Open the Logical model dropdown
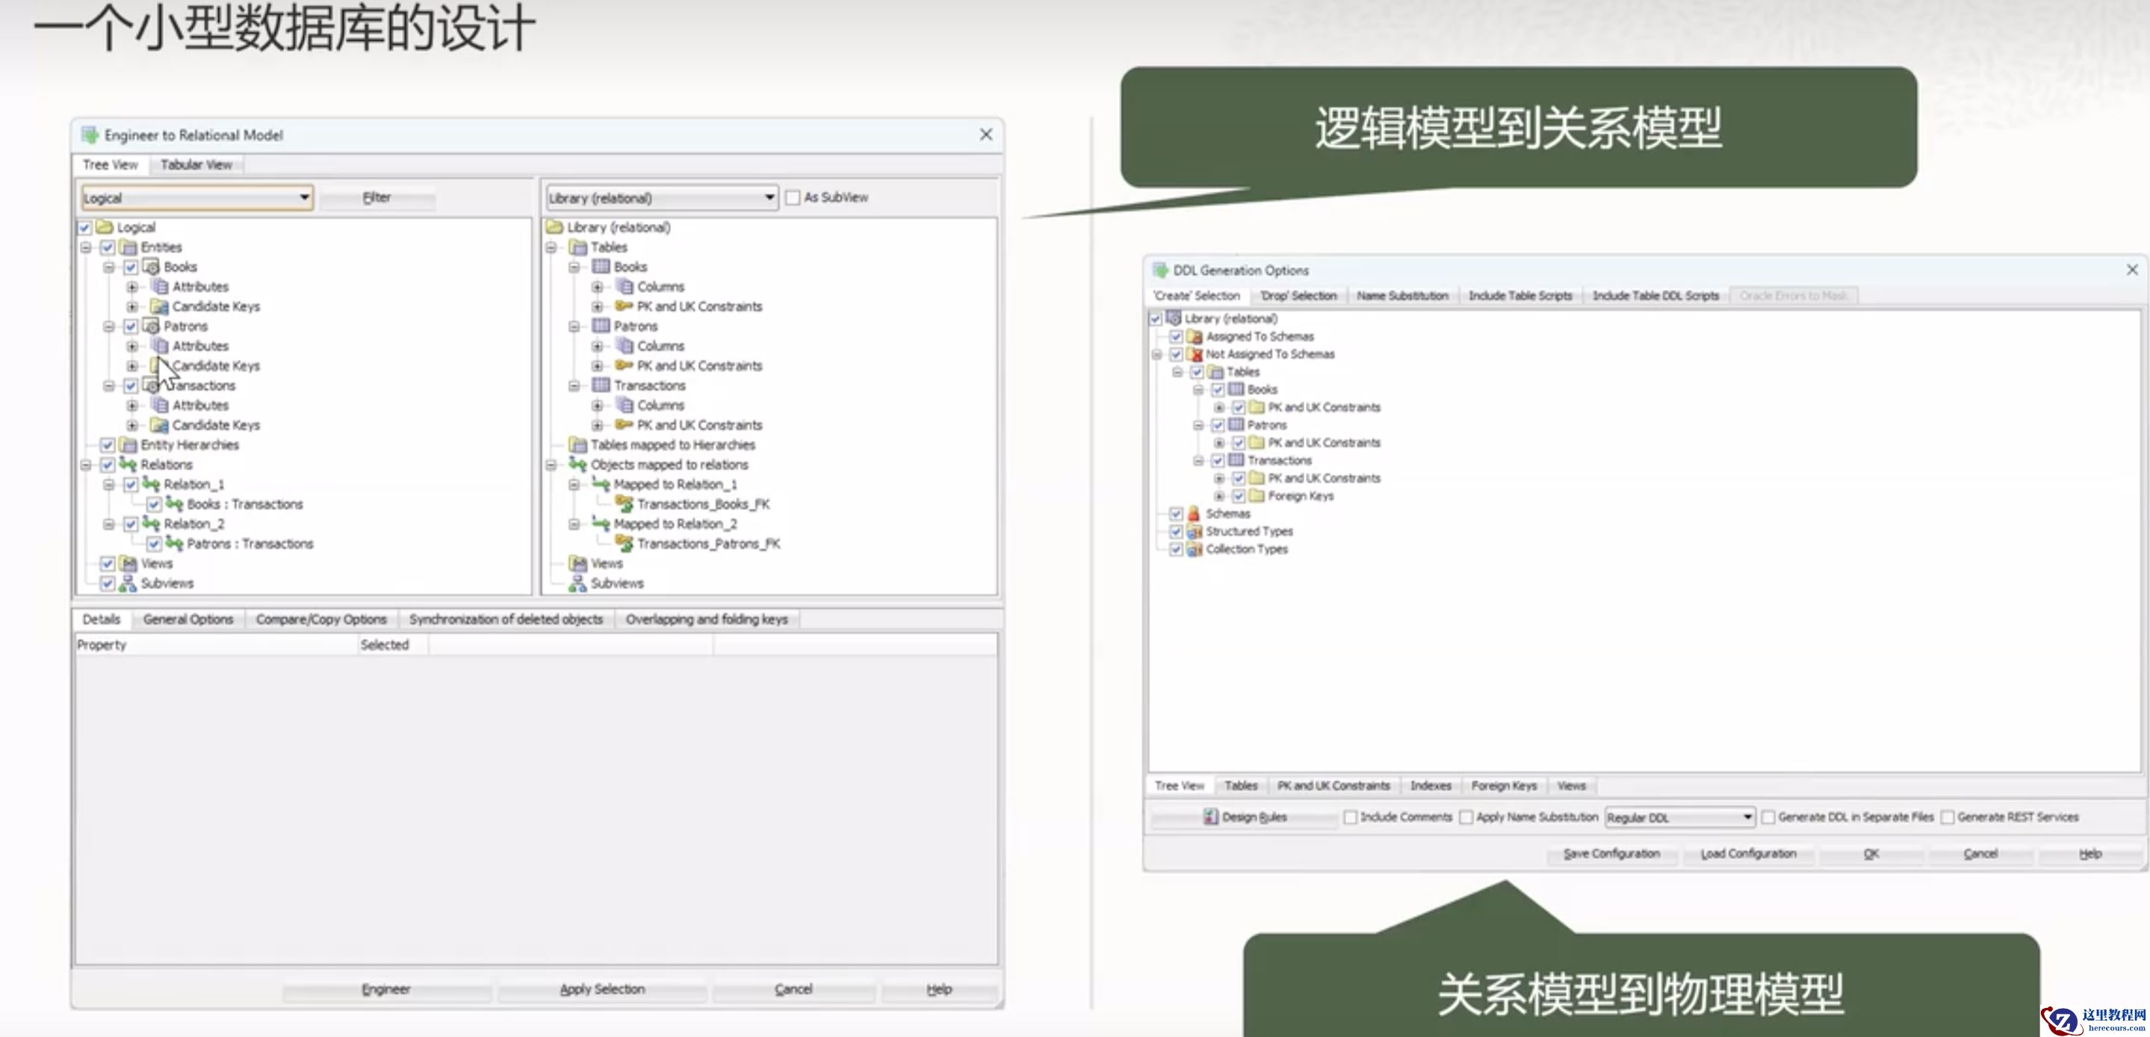The image size is (2150, 1037). (305, 198)
